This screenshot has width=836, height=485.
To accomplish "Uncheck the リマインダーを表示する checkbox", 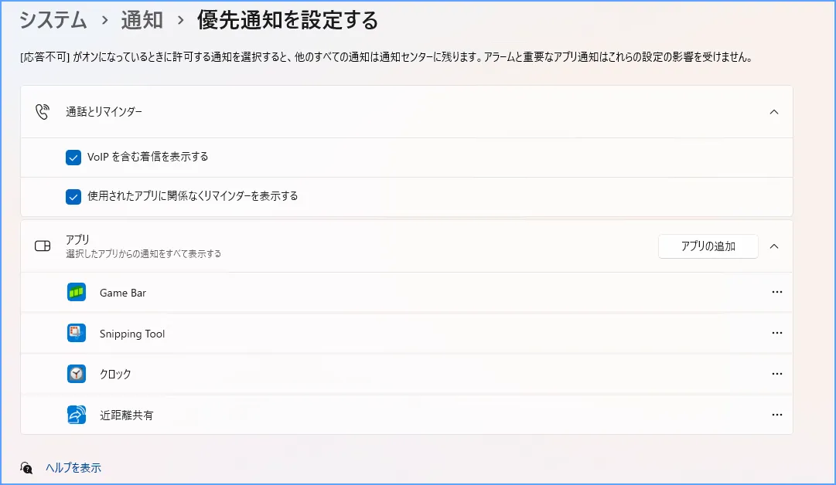I will click(x=73, y=197).
